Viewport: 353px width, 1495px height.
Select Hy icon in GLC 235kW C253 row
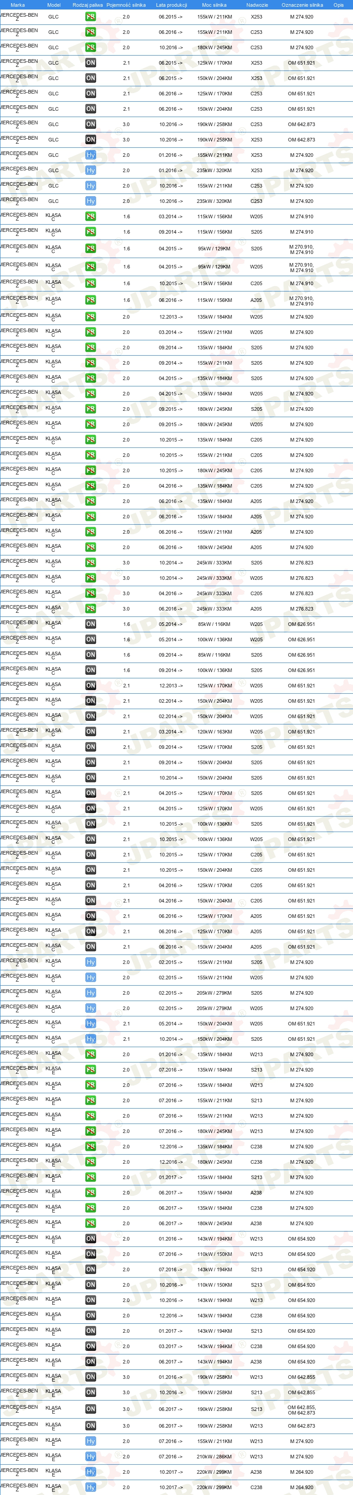90,201
